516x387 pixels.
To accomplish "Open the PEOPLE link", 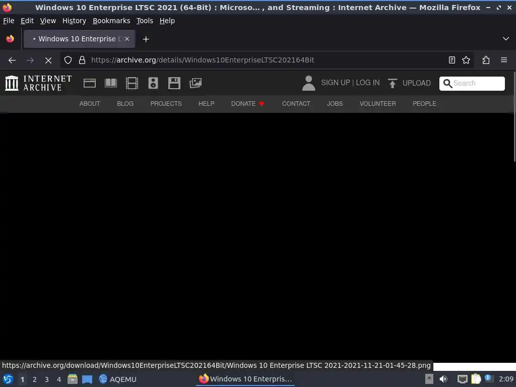I will (x=424, y=104).
